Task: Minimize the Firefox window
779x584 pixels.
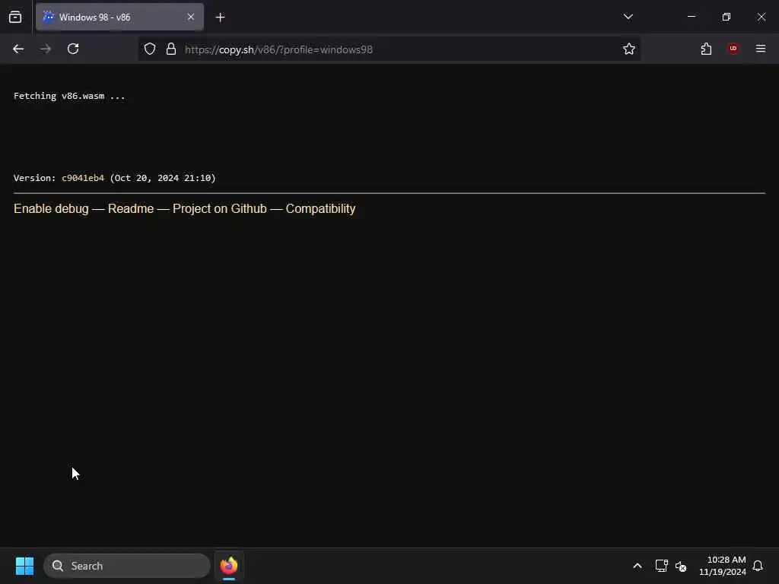Action: (691, 17)
